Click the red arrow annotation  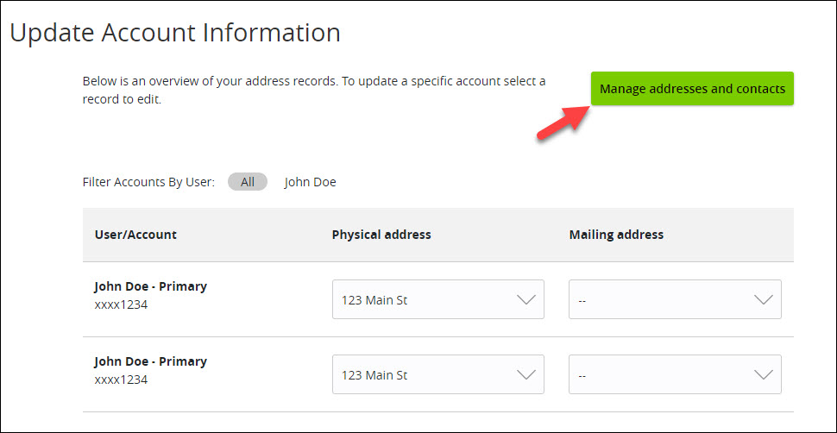(563, 122)
